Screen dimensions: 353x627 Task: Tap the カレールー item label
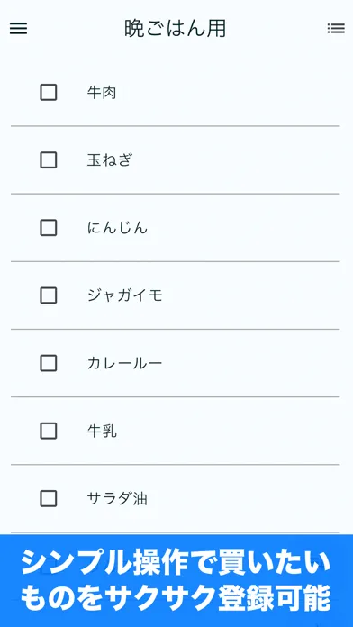click(x=125, y=363)
